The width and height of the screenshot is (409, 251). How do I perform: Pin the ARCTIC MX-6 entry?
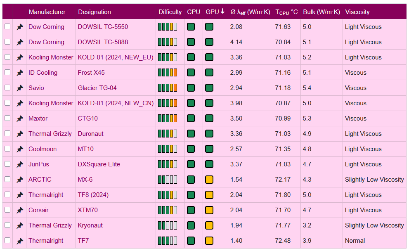click(19, 180)
